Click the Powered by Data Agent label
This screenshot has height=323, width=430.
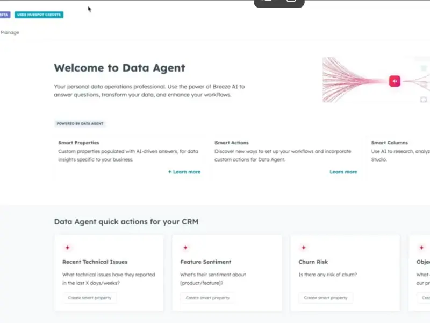click(81, 123)
